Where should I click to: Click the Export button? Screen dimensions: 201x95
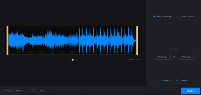click(190, 91)
